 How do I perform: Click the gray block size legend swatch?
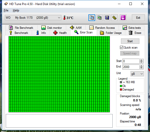coord(121,82)
